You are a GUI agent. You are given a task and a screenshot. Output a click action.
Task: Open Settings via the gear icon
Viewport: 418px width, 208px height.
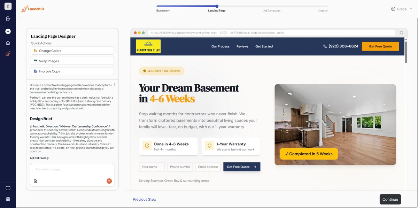[8, 199]
